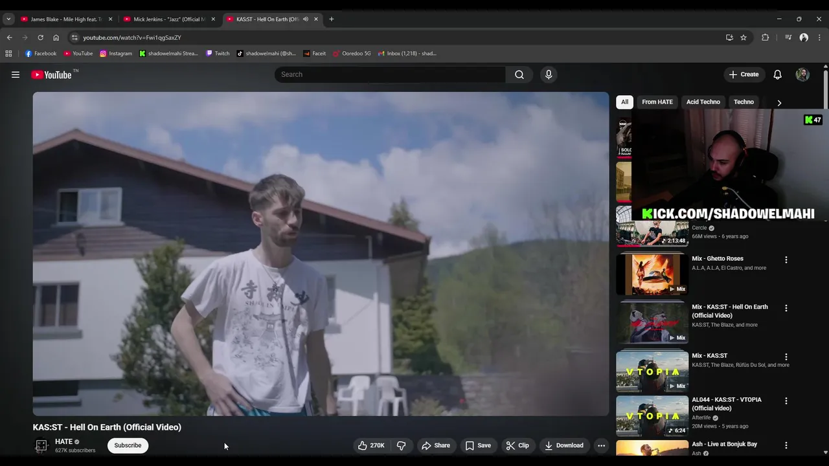The width and height of the screenshot is (829, 466).
Task: Open the browser extensions puzzle icon
Action: point(765,38)
